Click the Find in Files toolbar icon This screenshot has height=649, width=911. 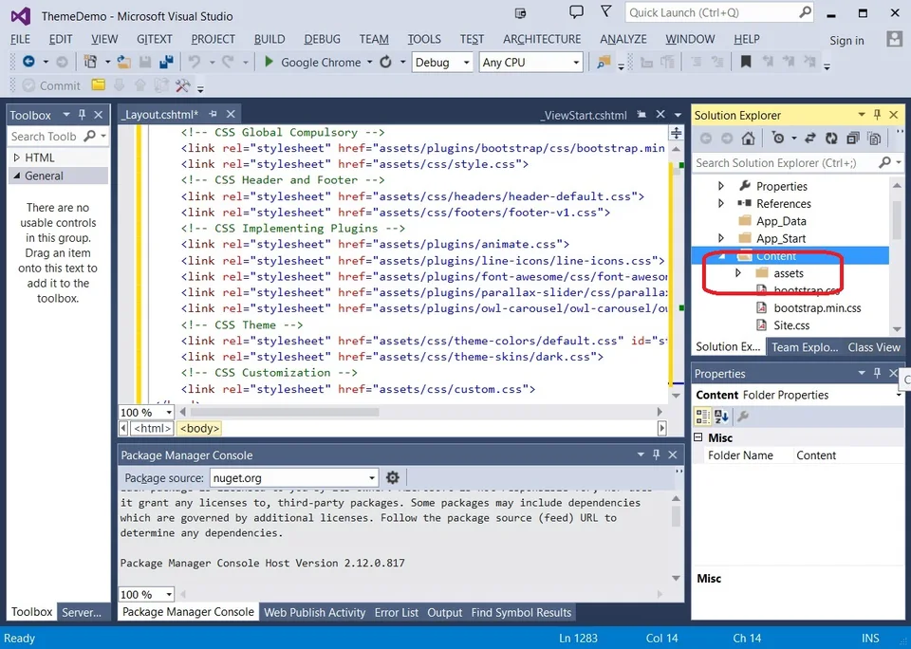(x=604, y=62)
